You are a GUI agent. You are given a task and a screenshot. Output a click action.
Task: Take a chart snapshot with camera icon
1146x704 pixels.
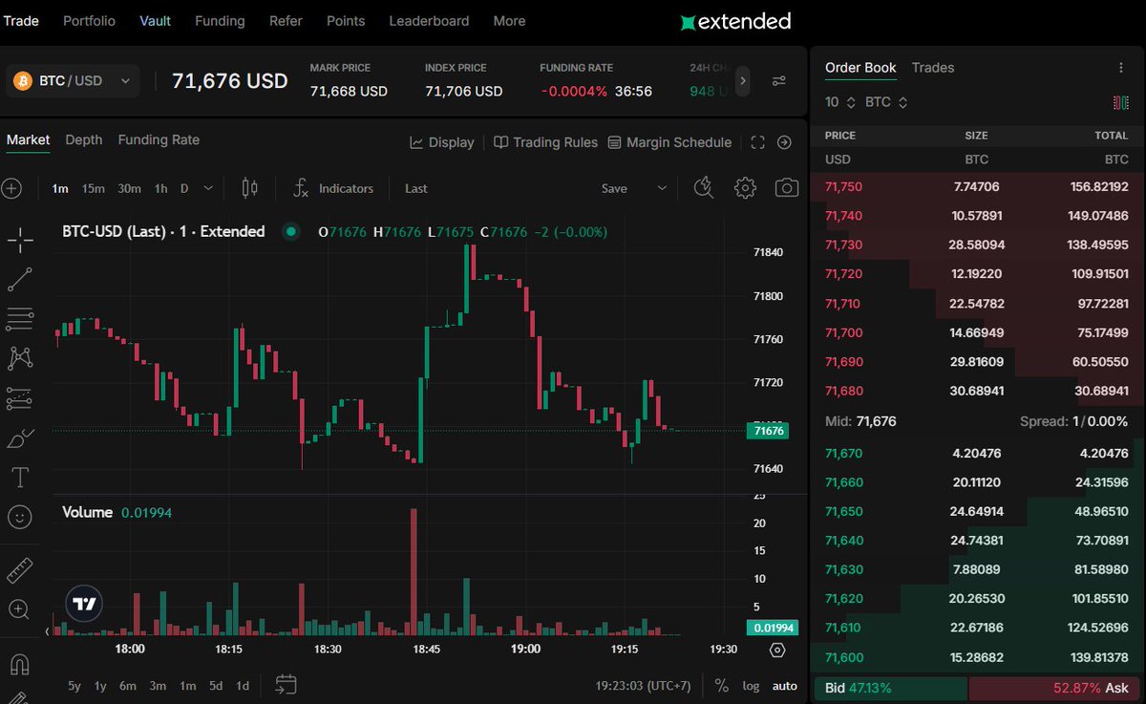(787, 187)
